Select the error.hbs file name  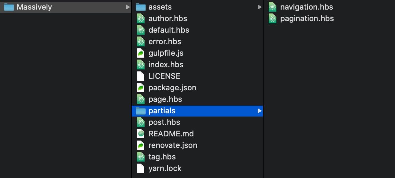[165, 42]
